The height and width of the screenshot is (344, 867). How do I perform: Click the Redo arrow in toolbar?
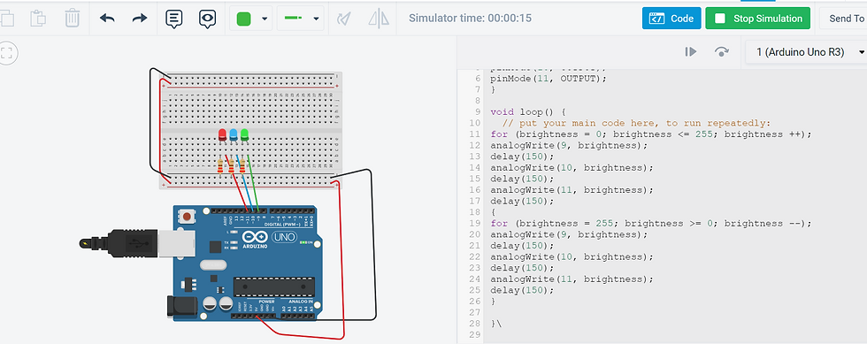click(140, 19)
